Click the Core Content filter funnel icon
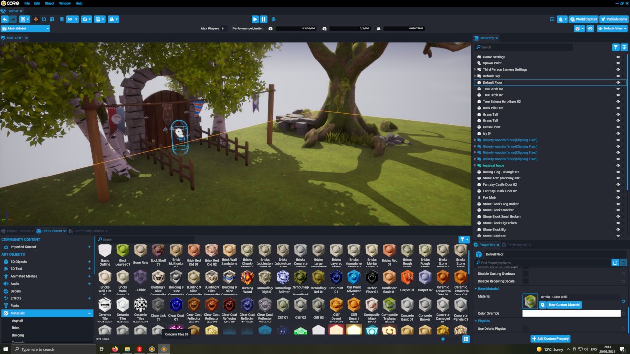630x354 pixels. 464,240
